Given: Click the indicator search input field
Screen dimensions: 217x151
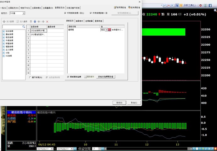Looking at the screenshot, I should click(x=12, y=27).
